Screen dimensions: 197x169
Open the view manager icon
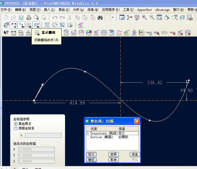tap(190, 17)
